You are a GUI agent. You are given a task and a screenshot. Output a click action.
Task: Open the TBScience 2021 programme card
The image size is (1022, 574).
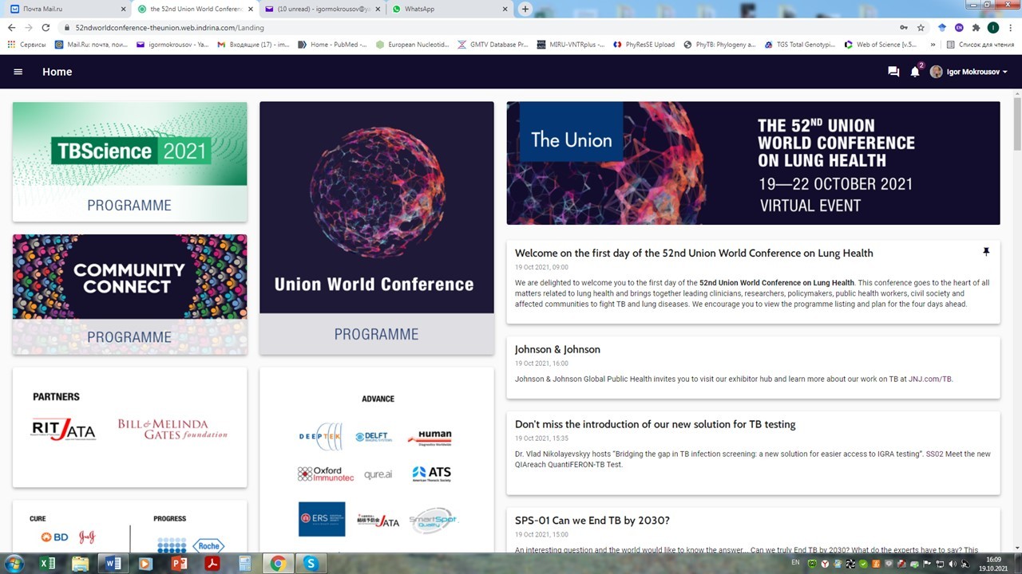[129, 162]
